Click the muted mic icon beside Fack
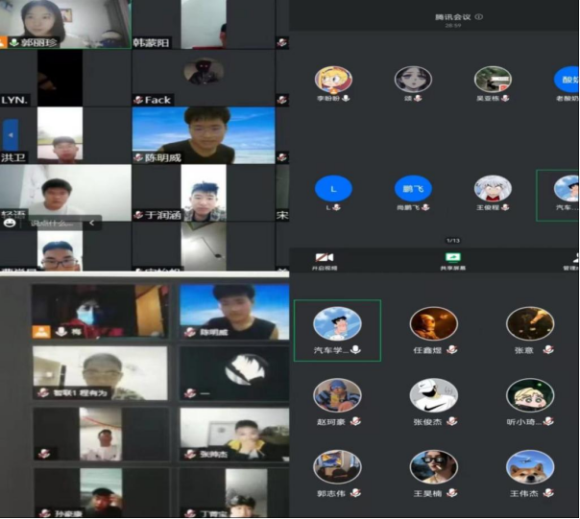Screen dimensions: 580x519 (138, 100)
